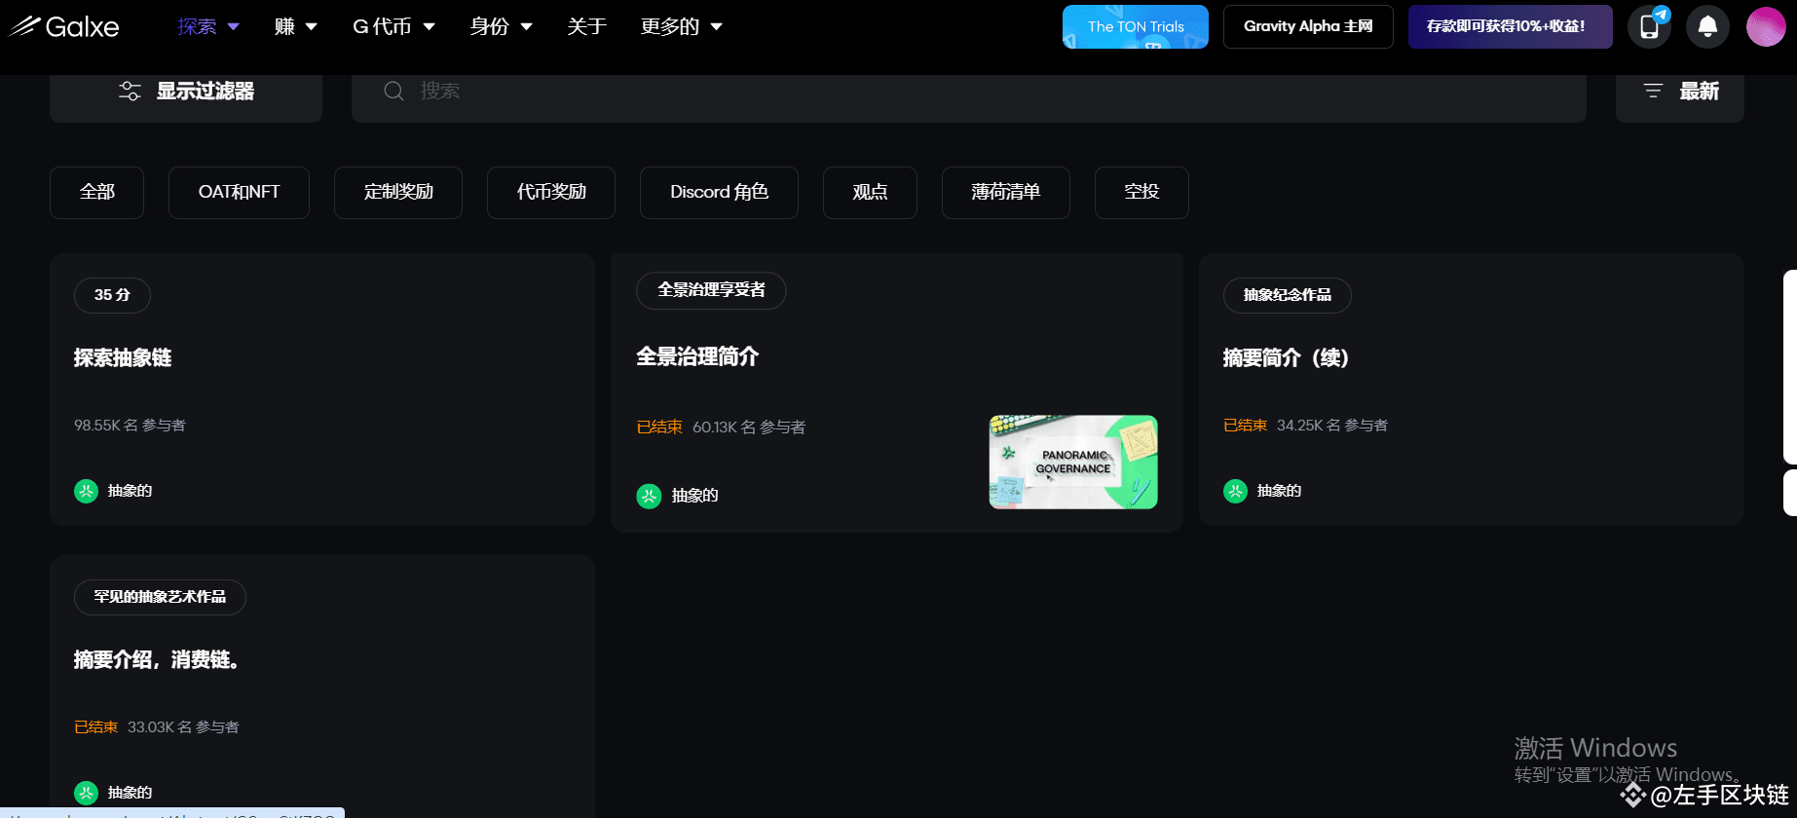Click The TON Trials banner button

[x=1135, y=26]
